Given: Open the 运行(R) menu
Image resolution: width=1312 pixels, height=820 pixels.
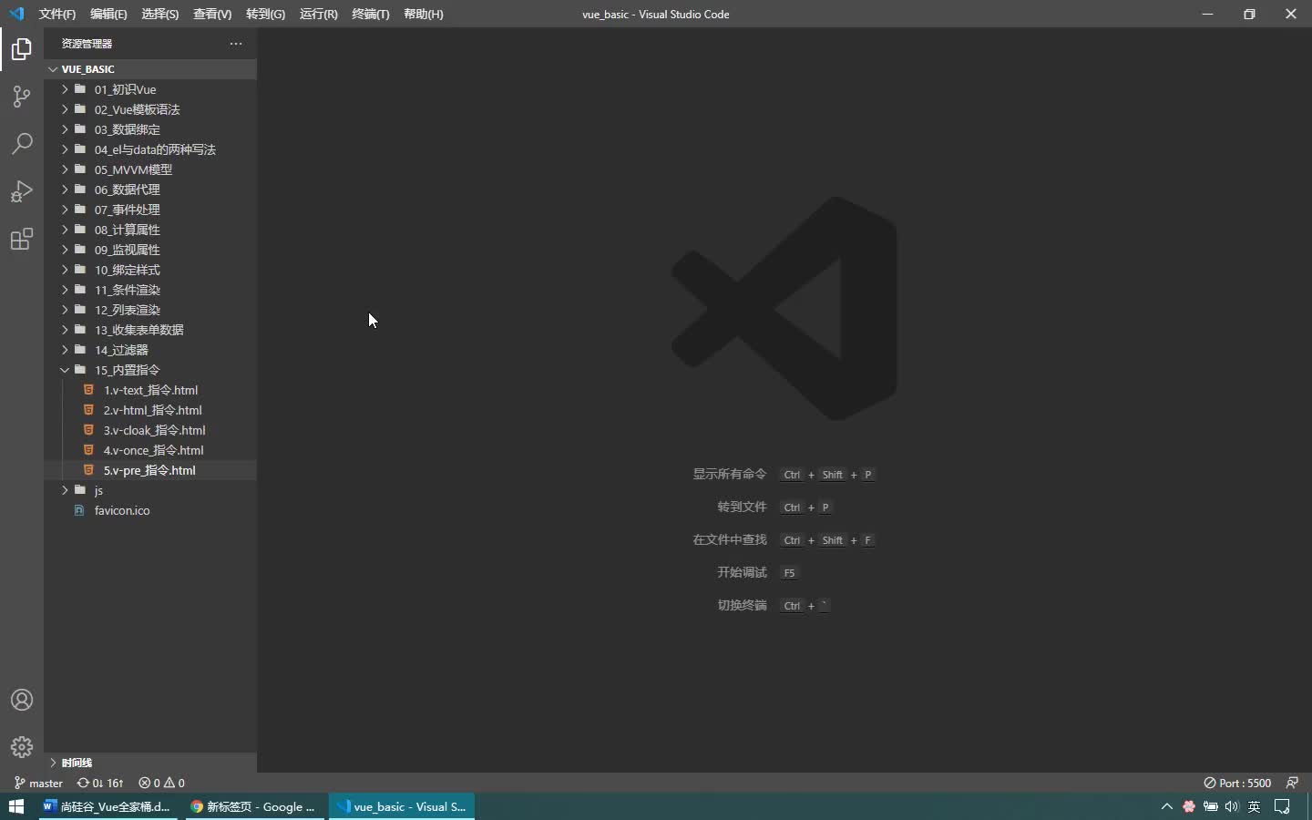Looking at the screenshot, I should pyautogui.click(x=318, y=14).
